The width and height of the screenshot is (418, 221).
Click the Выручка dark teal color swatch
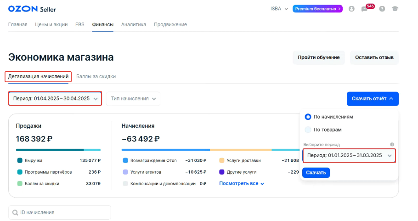20,160
